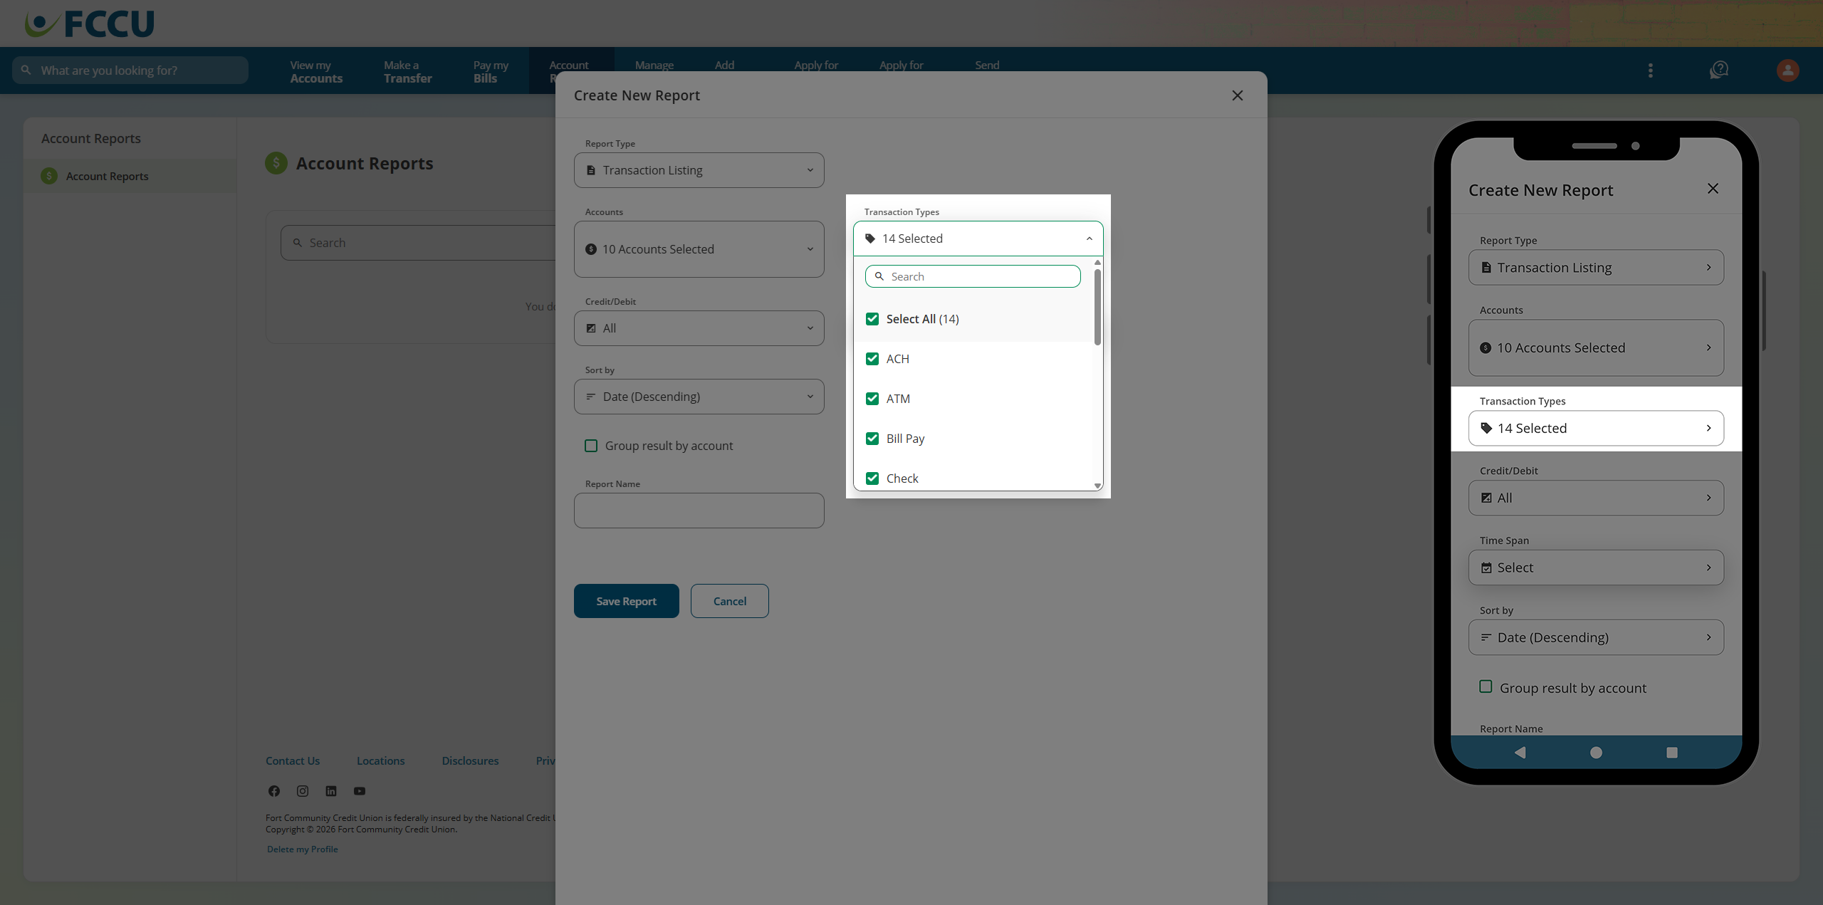Click the FCCU logo
1823x905 pixels.
click(x=90, y=23)
